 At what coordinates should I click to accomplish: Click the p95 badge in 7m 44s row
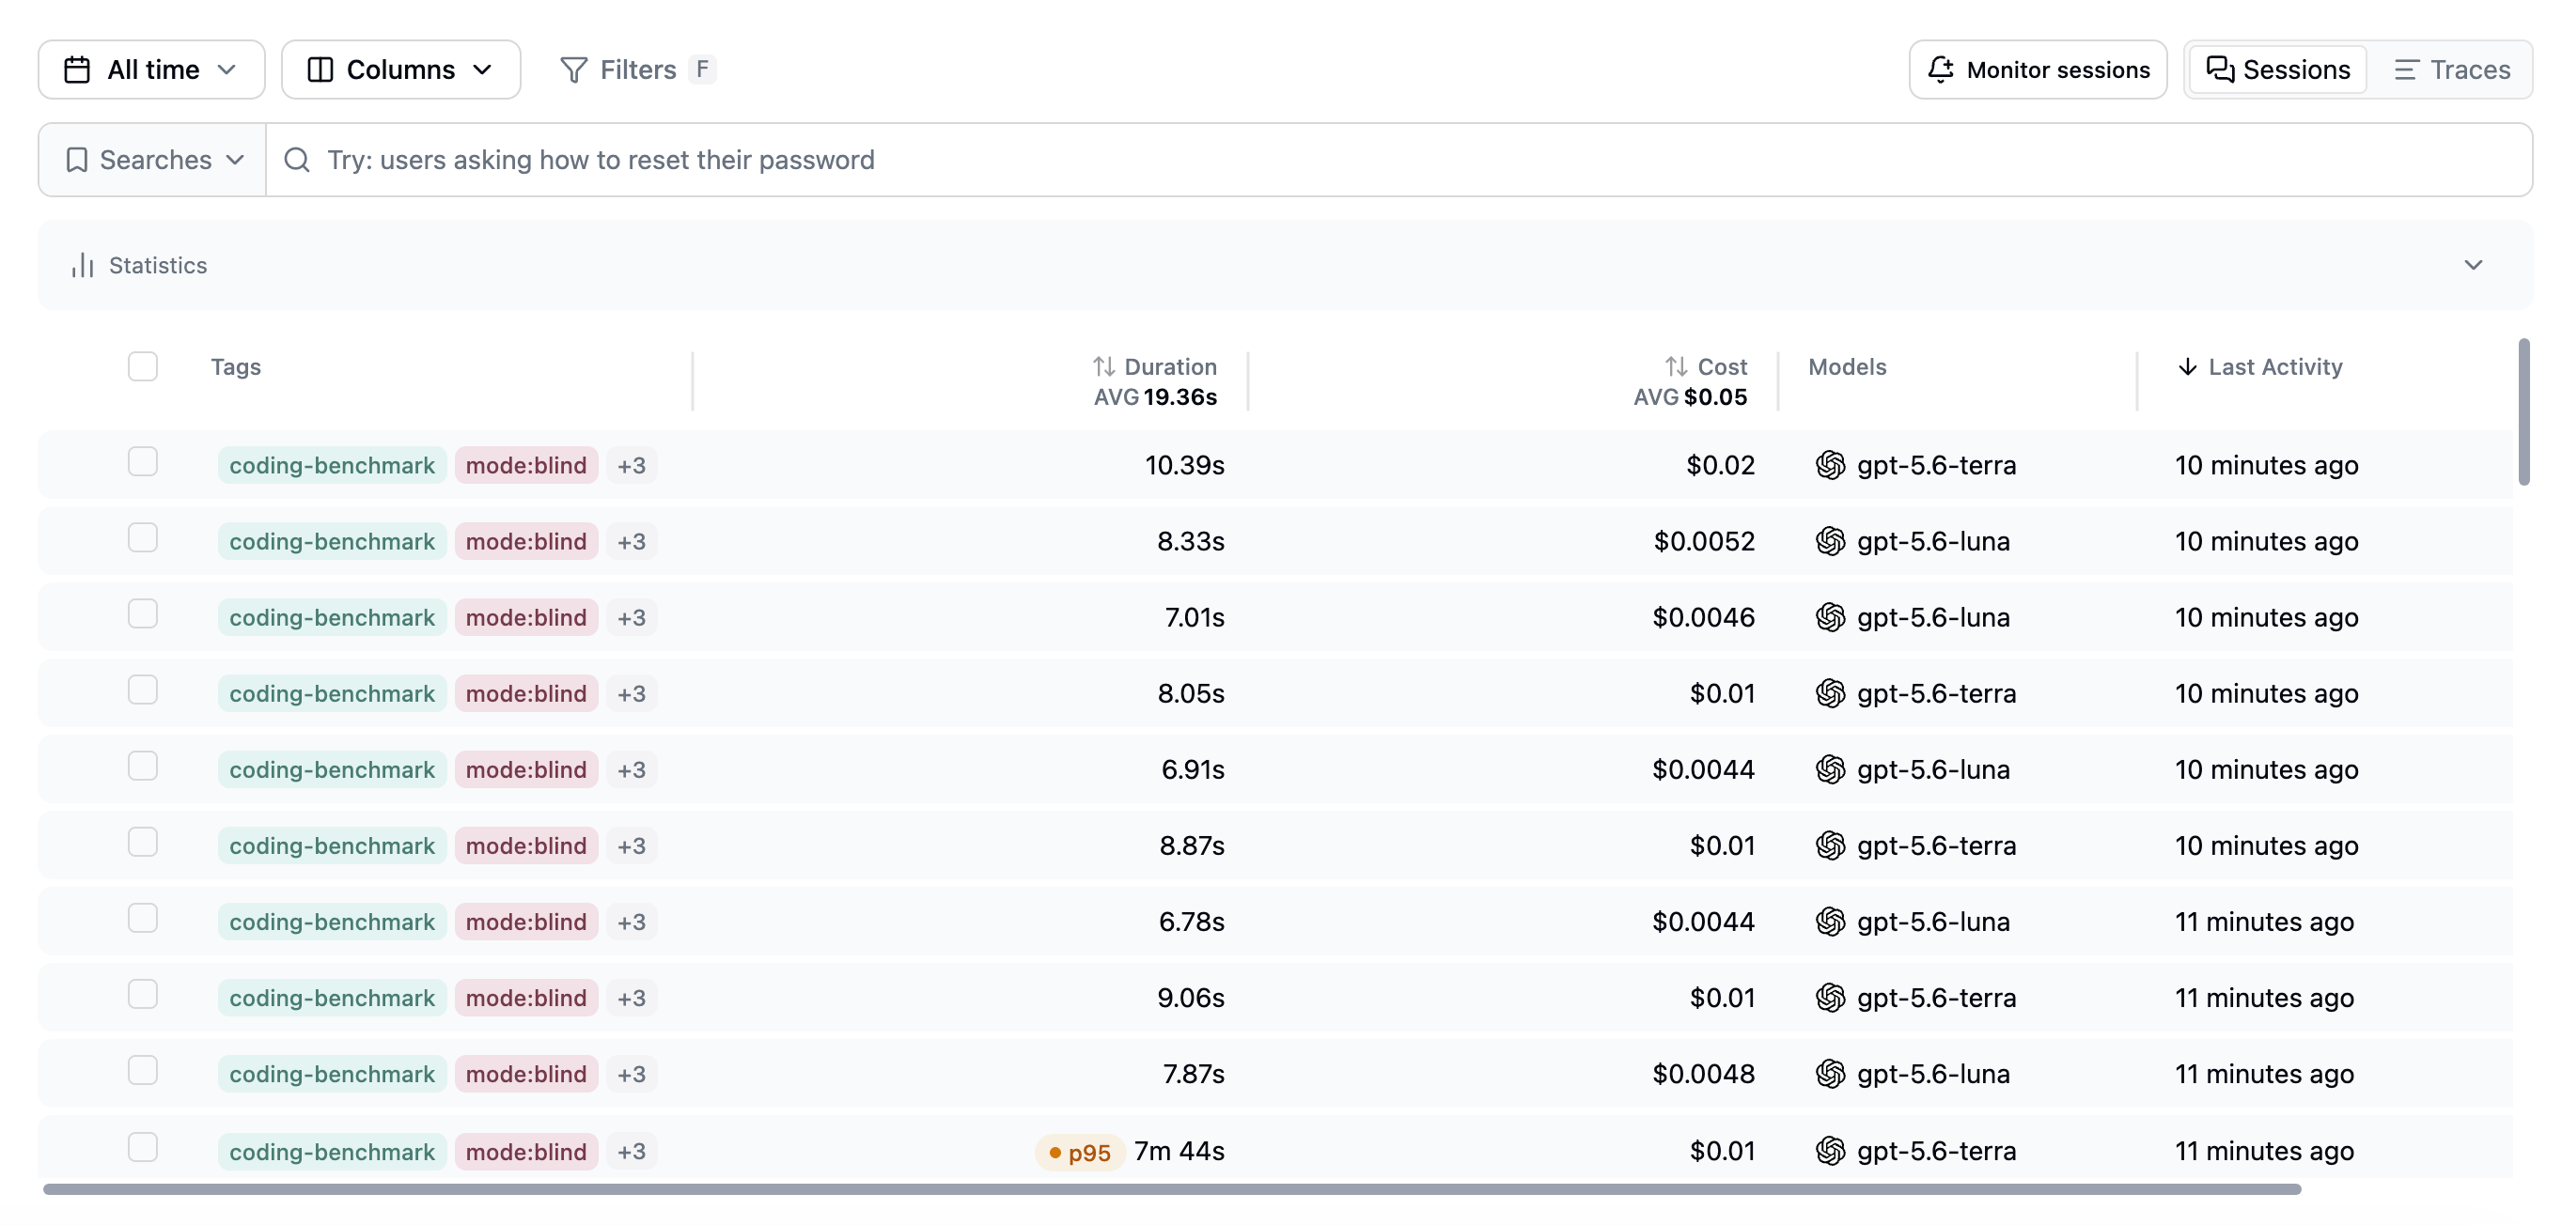point(1080,1153)
